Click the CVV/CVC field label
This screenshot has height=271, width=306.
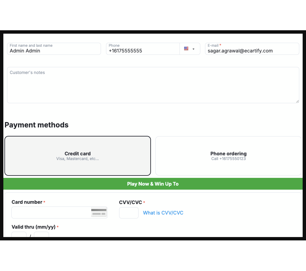coord(131,202)
